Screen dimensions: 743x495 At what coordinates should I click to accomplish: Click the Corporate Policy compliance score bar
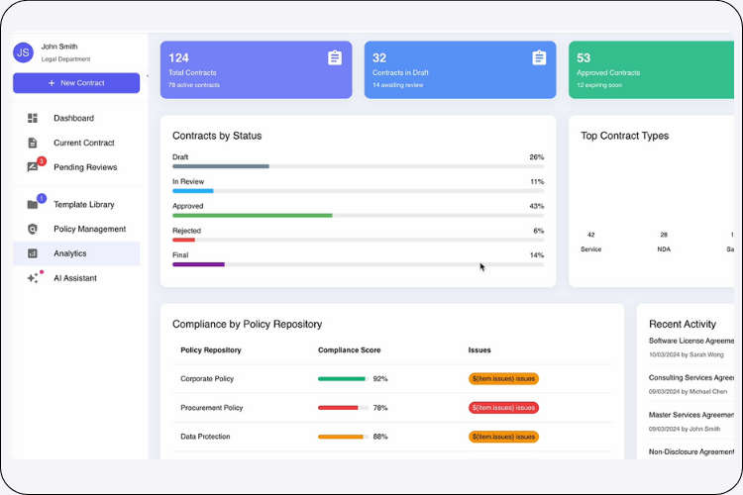(343, 379)
